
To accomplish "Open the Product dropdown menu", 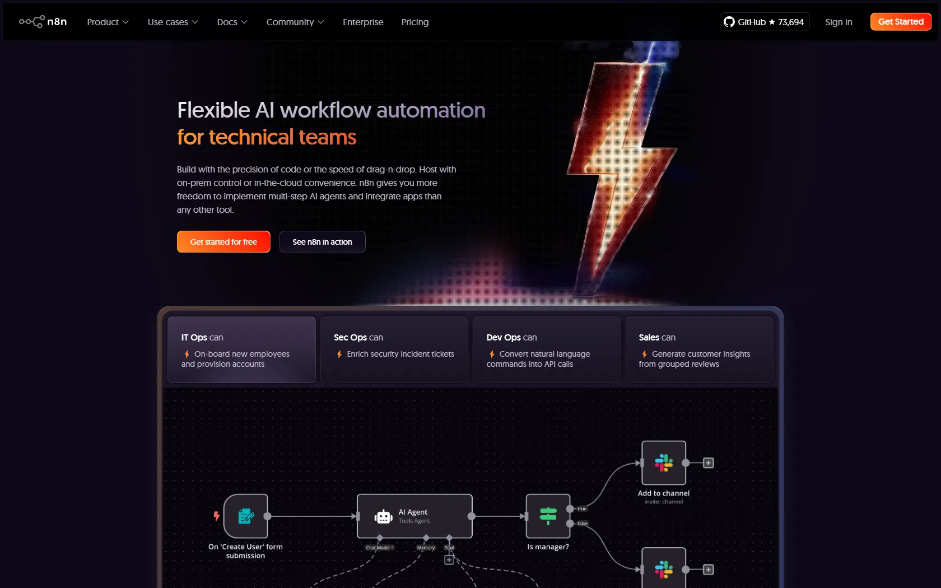I will (108, 22).
